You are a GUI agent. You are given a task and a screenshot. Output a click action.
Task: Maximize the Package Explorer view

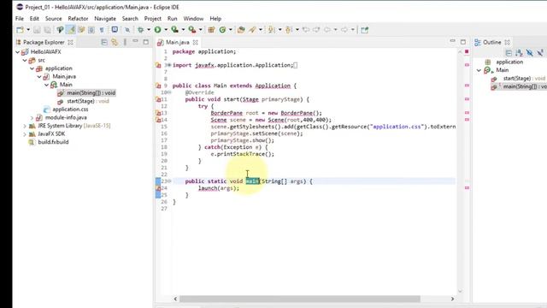coord(146,42)
